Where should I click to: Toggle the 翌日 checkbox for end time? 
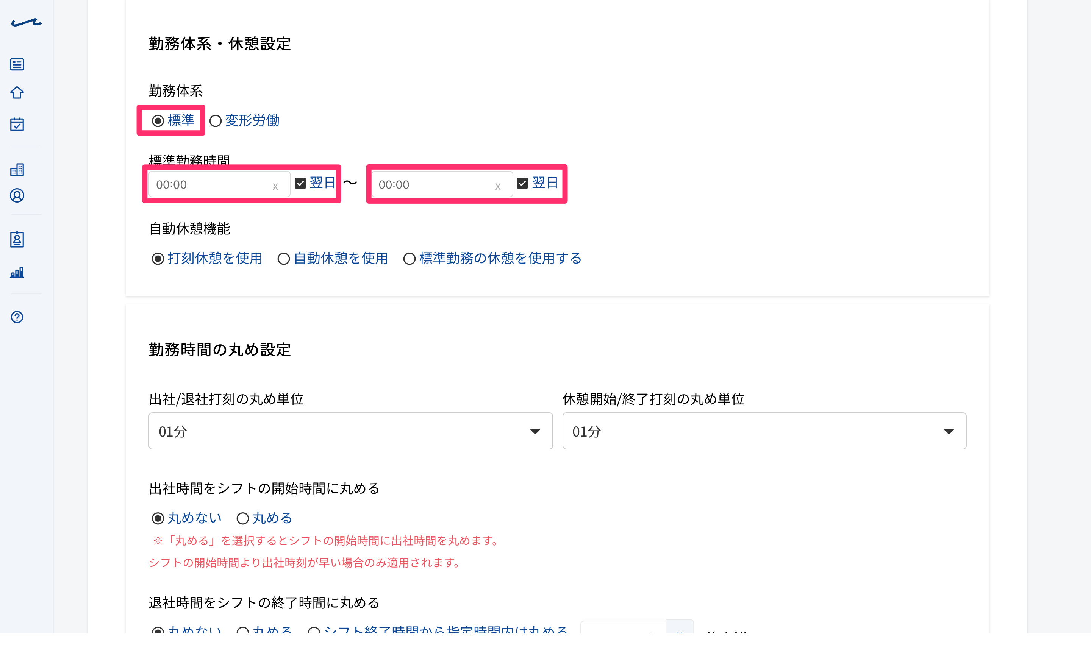click(x=522, y=183)
